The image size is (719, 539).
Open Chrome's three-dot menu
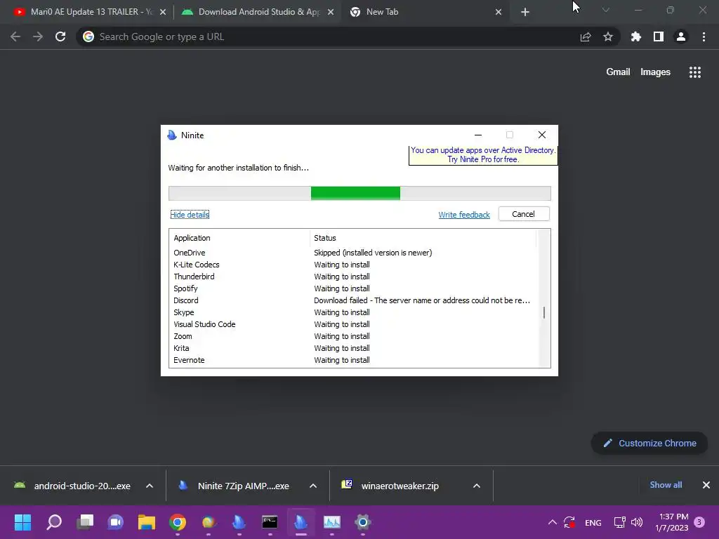pyautogui.click(x=704, y=36)
